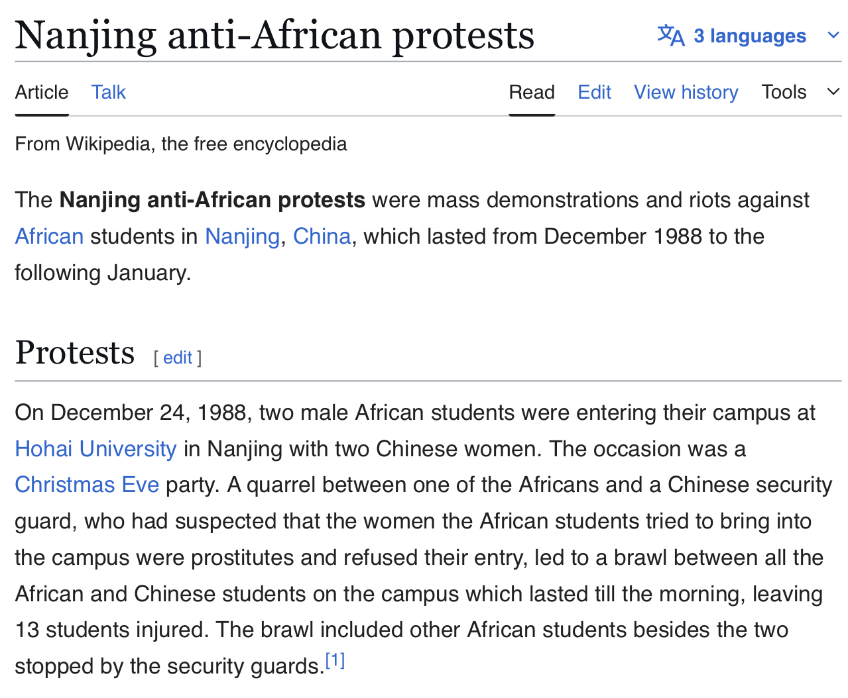
Task: Open the View history tab
Action: [686, 92]
